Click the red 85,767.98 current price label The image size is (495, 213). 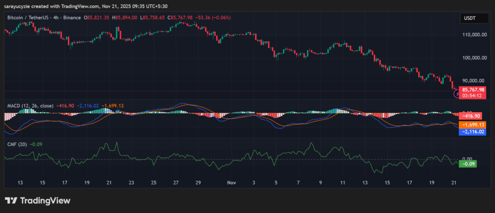474,89
